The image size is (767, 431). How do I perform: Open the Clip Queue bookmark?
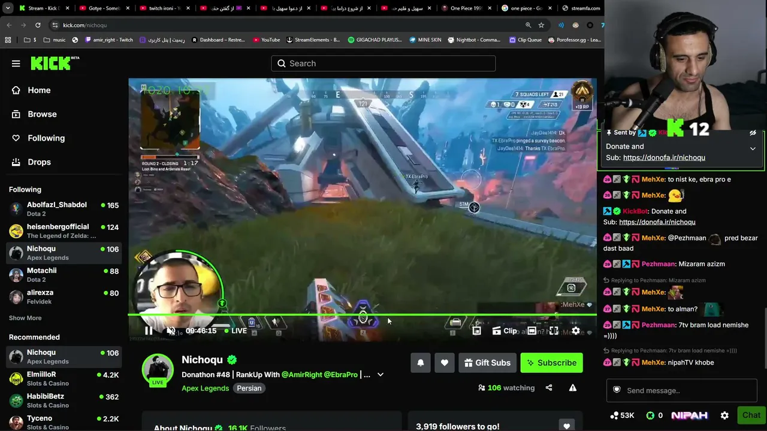(525, 40)
